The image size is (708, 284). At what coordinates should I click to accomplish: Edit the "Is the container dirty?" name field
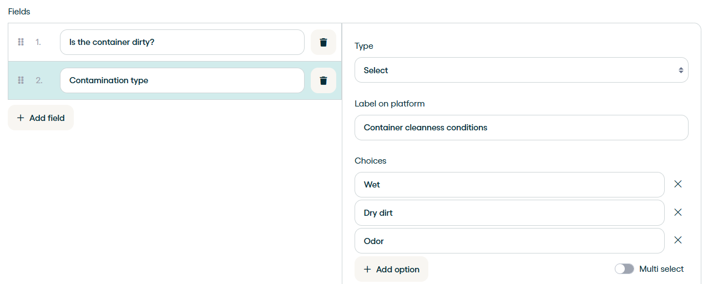182,42
